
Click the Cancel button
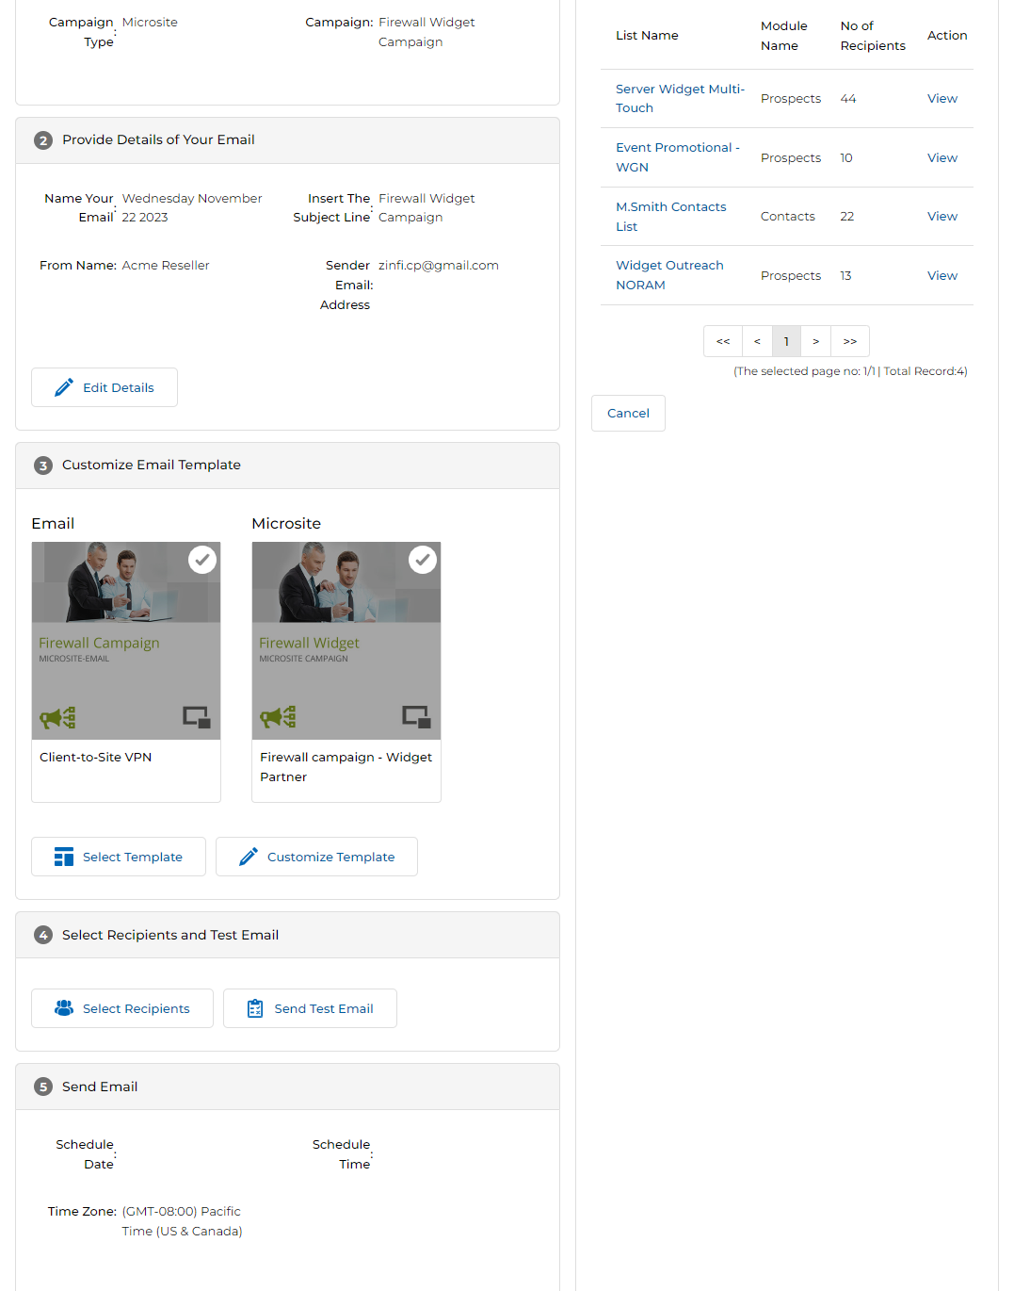628,413
